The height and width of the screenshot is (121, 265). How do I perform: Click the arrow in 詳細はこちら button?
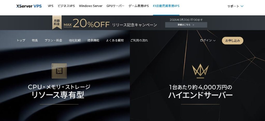[193, 25]
